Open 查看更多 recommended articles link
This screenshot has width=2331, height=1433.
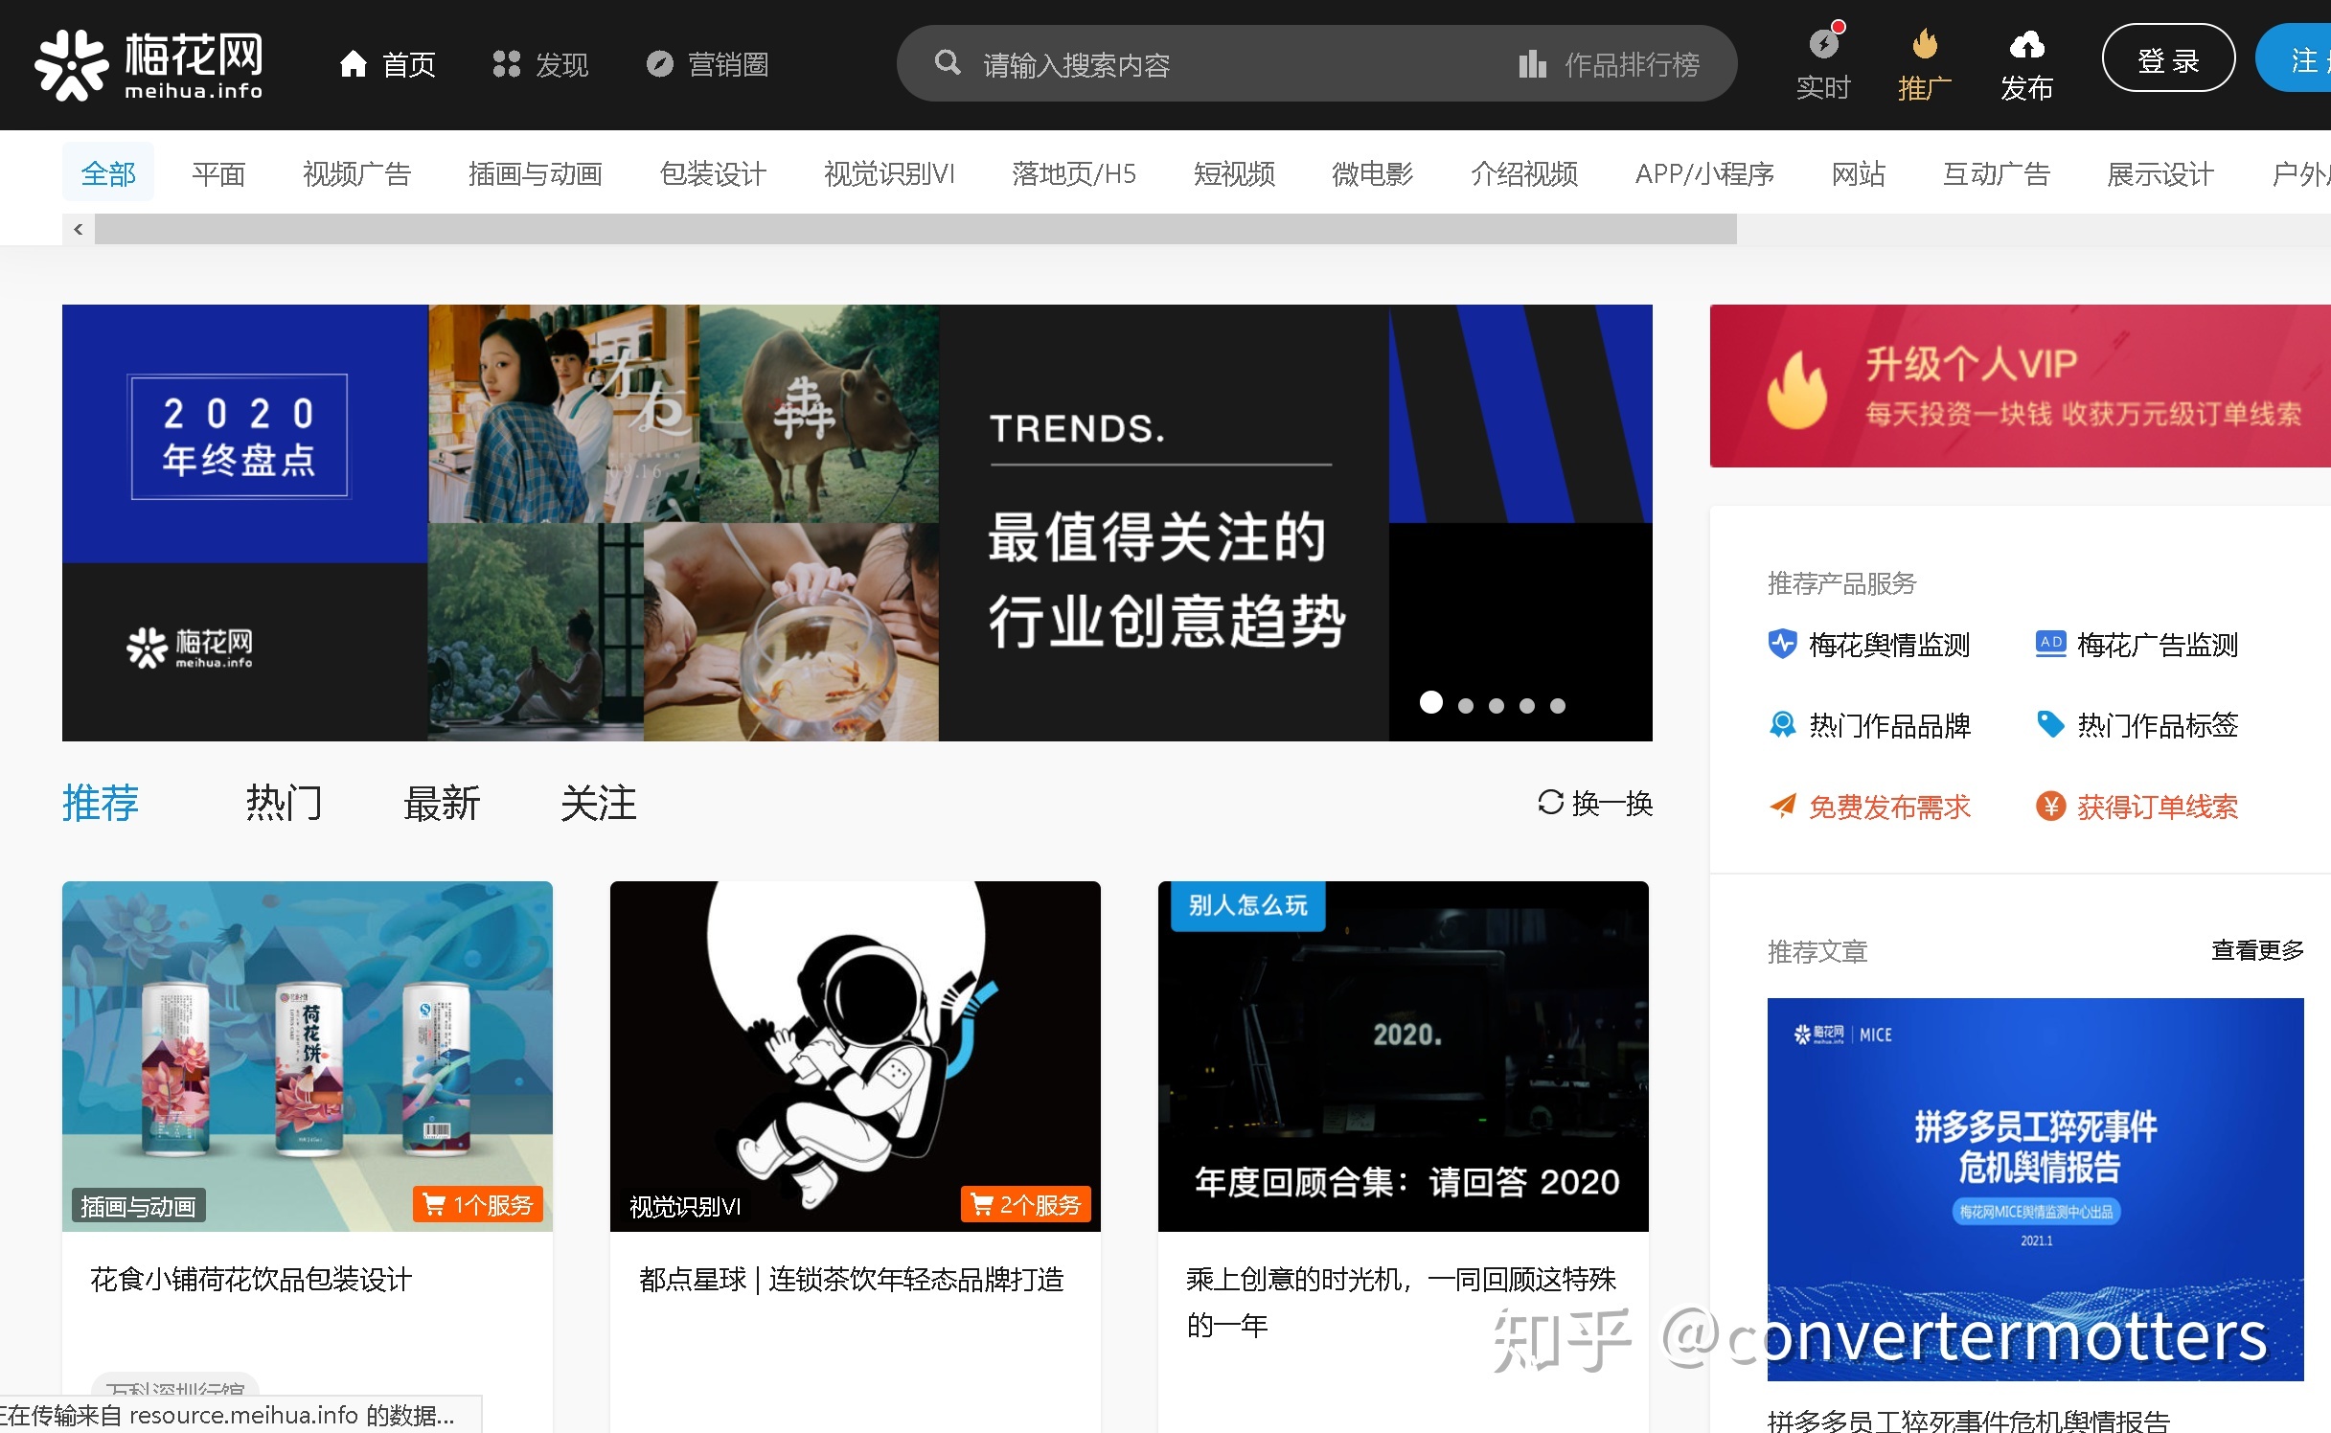click(x=2256, y=950)
